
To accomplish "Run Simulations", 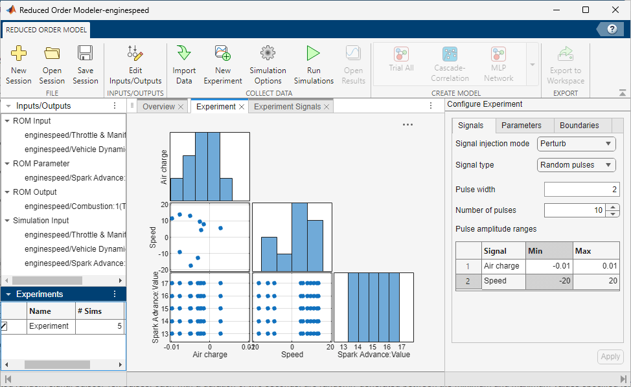I will click(313, 63).
